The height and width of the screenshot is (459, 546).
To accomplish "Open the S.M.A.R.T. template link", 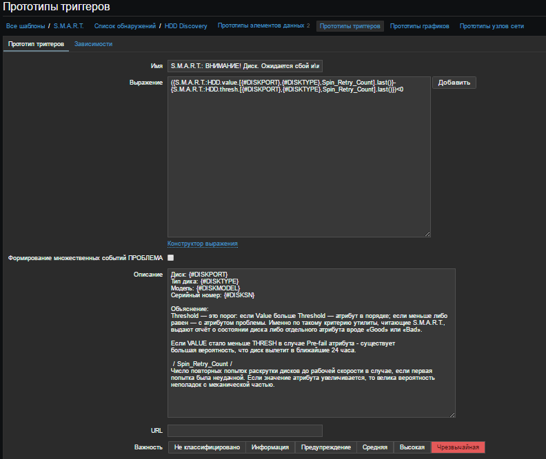I will pyautogui.click(x=69, y=26).
